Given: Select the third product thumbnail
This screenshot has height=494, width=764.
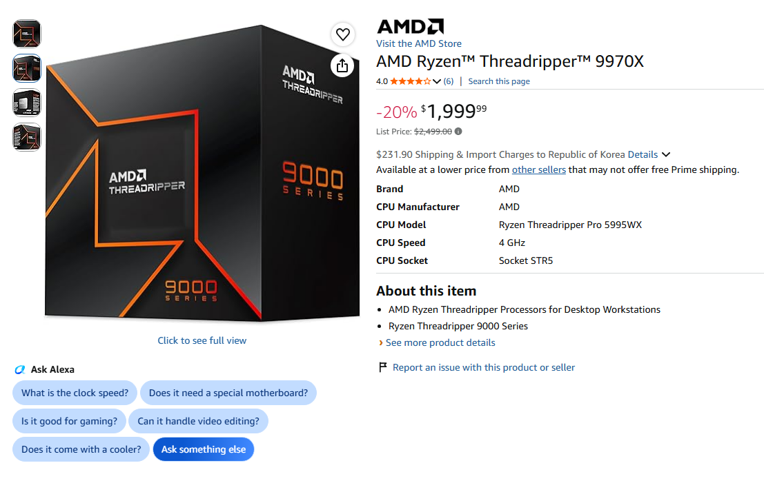Looking at the screenshot, I should [27, 103].
